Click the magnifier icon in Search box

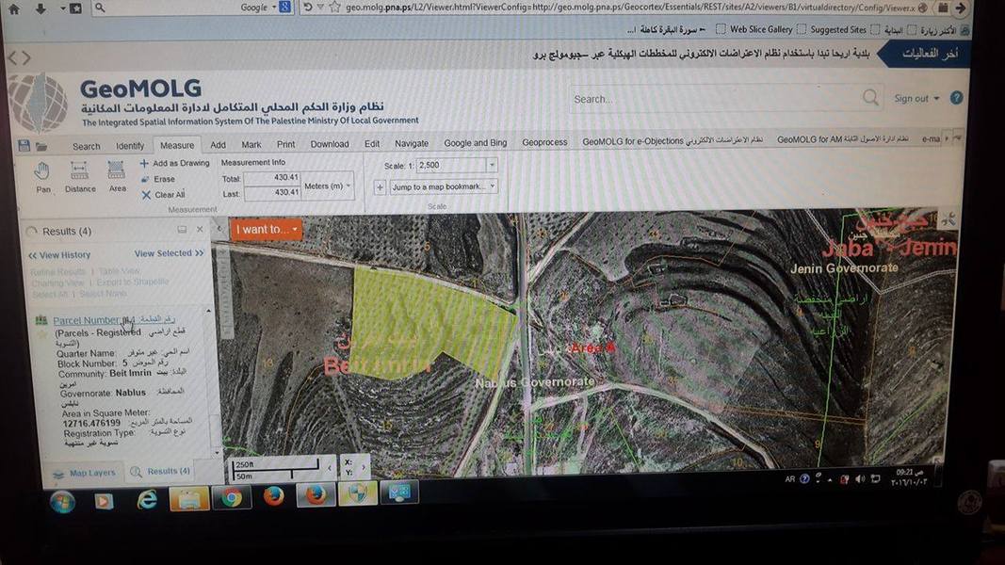pos(870,98)
